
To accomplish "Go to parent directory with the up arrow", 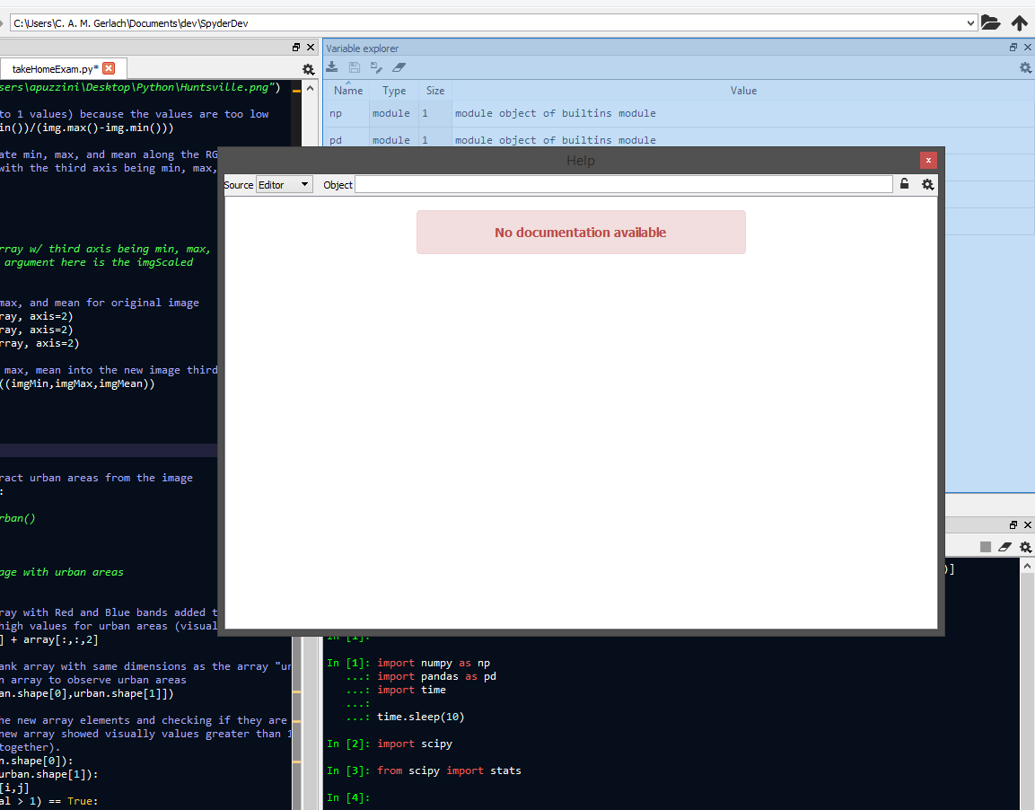I will tap(1019, 22).
